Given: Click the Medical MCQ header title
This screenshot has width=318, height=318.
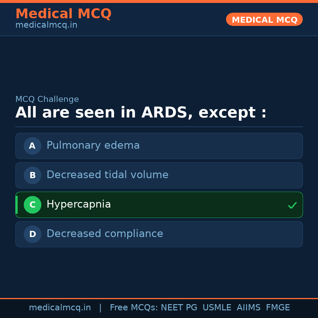Looking at the screenshot, I should (x=63, y=14).
